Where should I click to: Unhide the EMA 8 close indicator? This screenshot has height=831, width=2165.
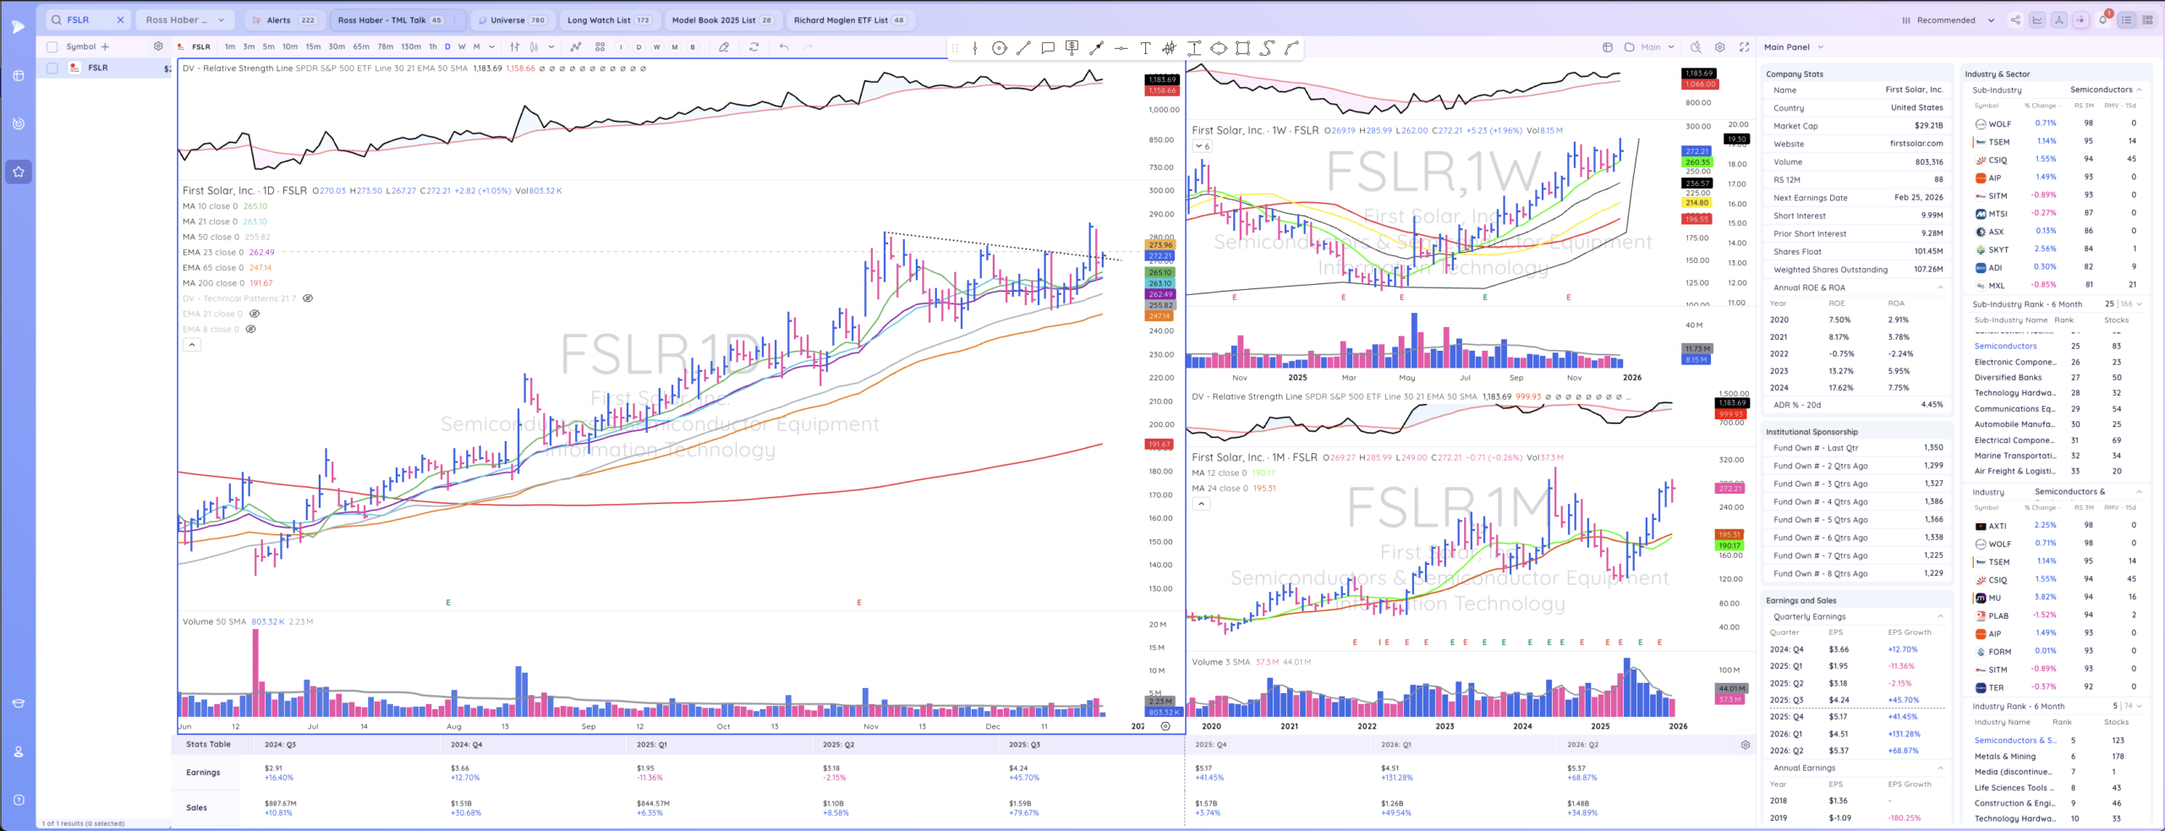tap(250, 329)
